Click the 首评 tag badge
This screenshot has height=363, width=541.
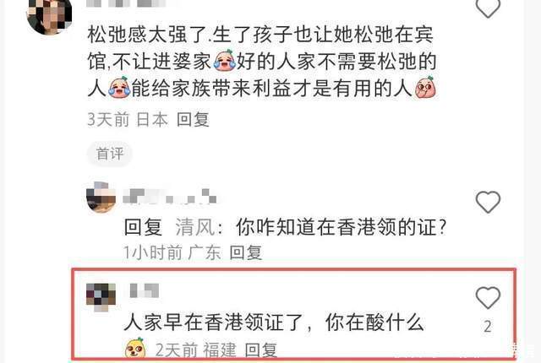click(110, 154)
